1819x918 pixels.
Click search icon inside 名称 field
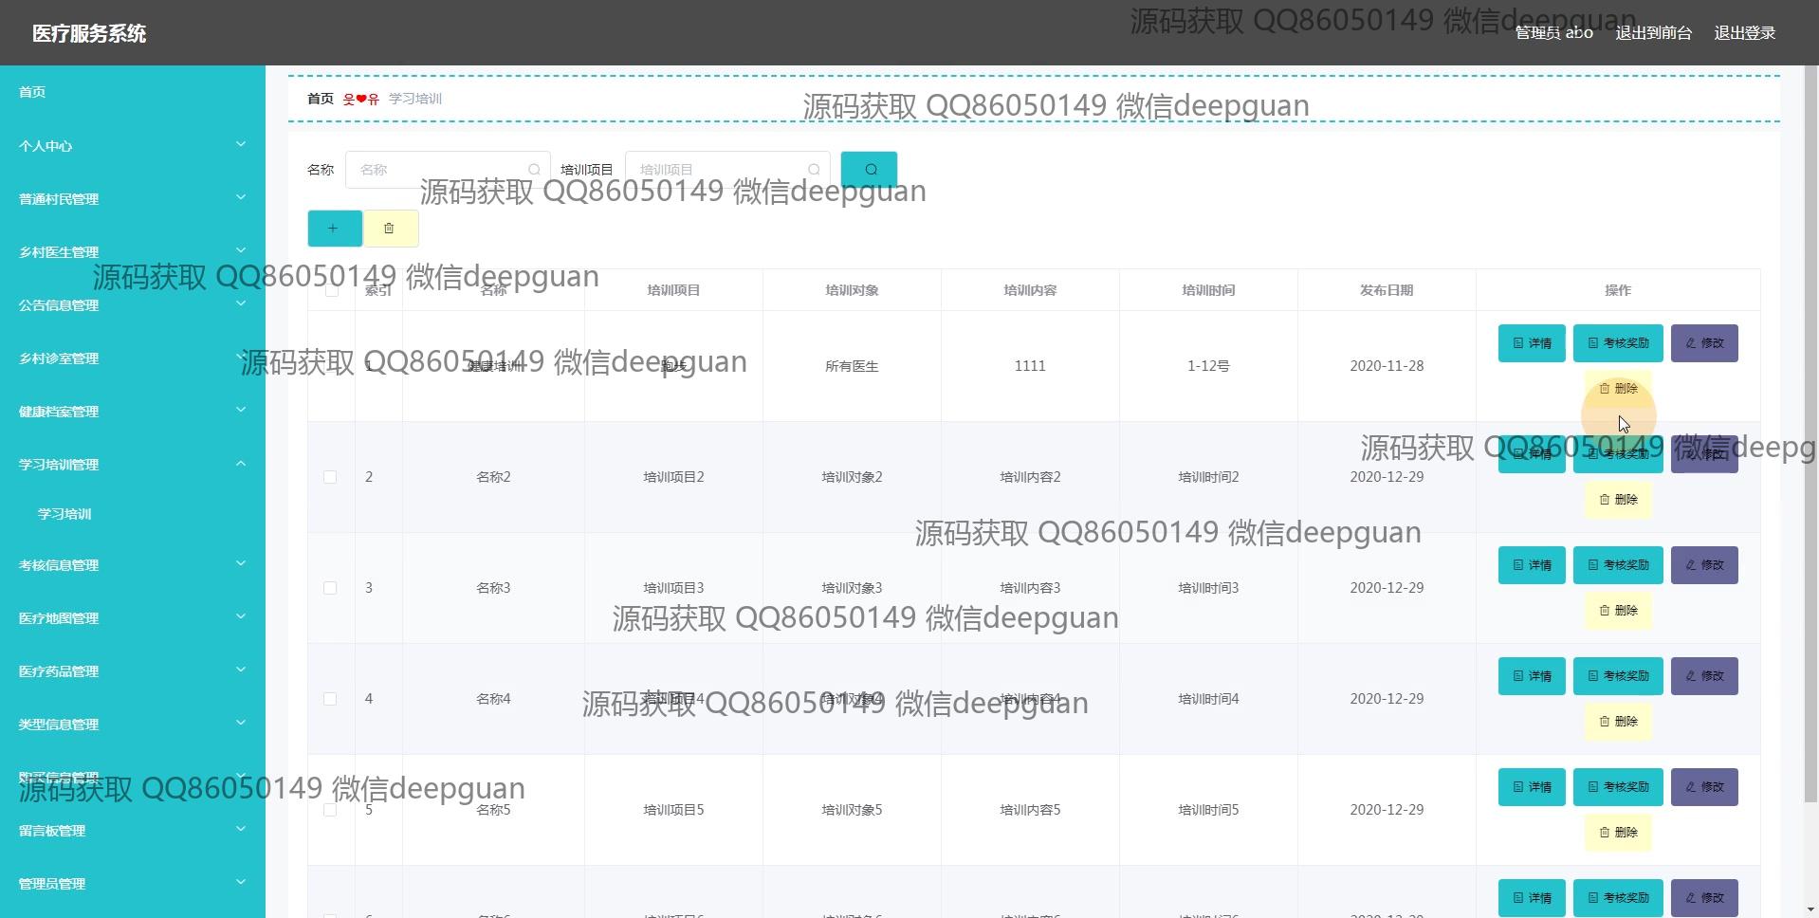pos(534,170)
